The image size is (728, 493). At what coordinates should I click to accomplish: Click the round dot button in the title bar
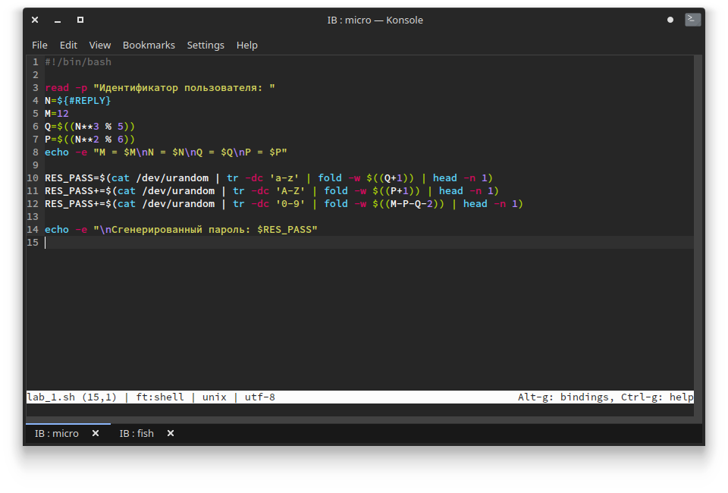pyautogui.click(x=670, y=20)
